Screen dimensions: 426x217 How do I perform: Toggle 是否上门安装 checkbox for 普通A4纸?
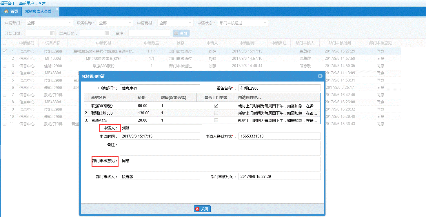(x=216, y=120)
